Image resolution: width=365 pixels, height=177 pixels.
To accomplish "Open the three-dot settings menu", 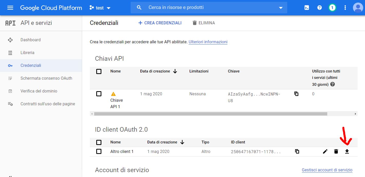I will click(345, 8).
